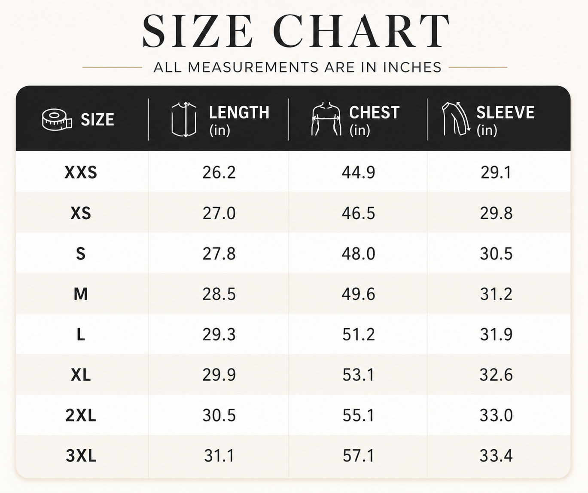The width and height of the screenshot is (588, 493).
Task: Click chest value 44.9 for XXS
Action: (358, 172)
